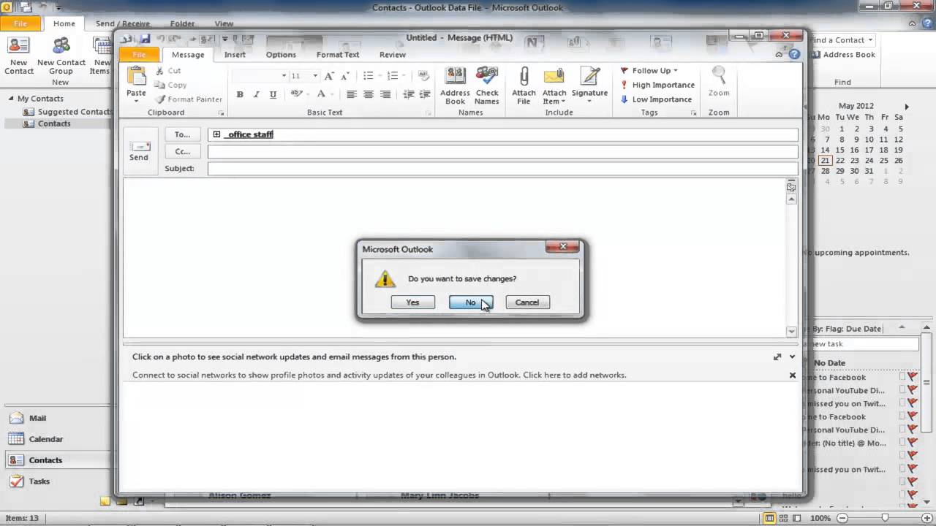
Task: Click Cancel in the Microsoft Outlook dialog
Action: [527, 302]
